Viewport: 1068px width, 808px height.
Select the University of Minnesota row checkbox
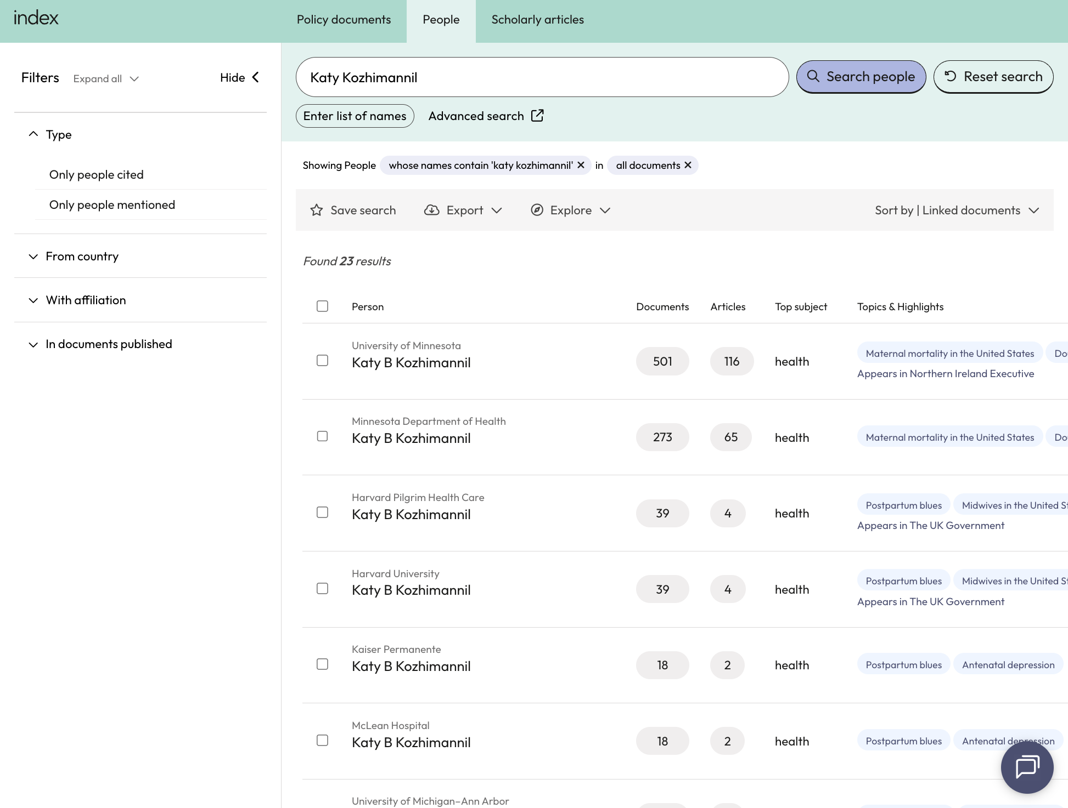[x=323, y=361]
